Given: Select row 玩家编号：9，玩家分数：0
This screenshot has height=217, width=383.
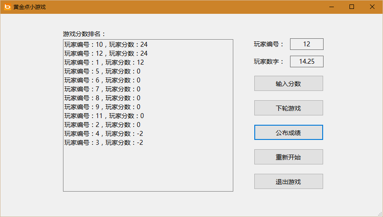Looking at the screenshot, I should pyautogui.click(x=148, y=107).
